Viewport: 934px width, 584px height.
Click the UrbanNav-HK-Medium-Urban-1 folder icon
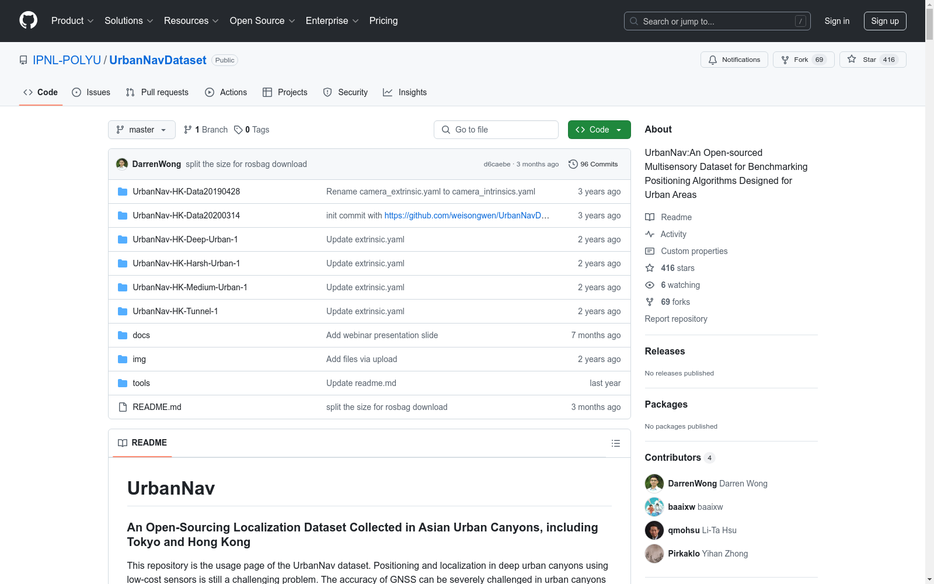tap(123, 287)
